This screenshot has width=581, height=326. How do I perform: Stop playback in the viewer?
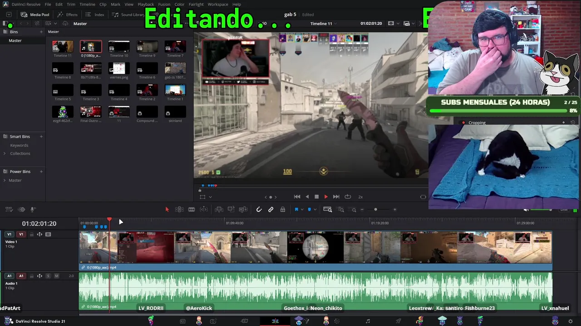click(316, 197)
